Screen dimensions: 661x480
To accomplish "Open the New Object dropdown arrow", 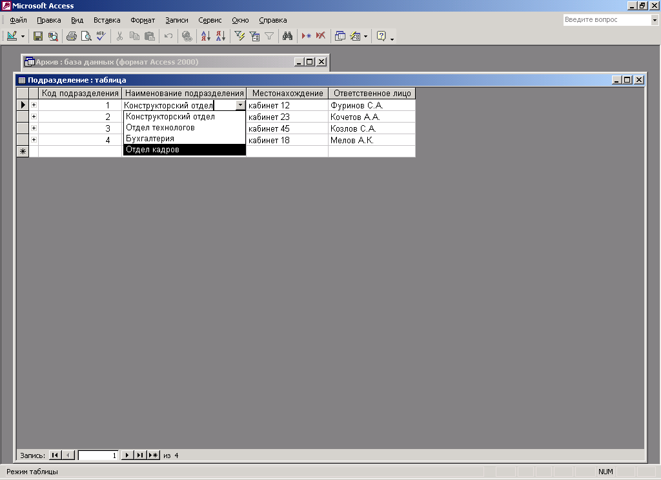I will pos(365,36).
